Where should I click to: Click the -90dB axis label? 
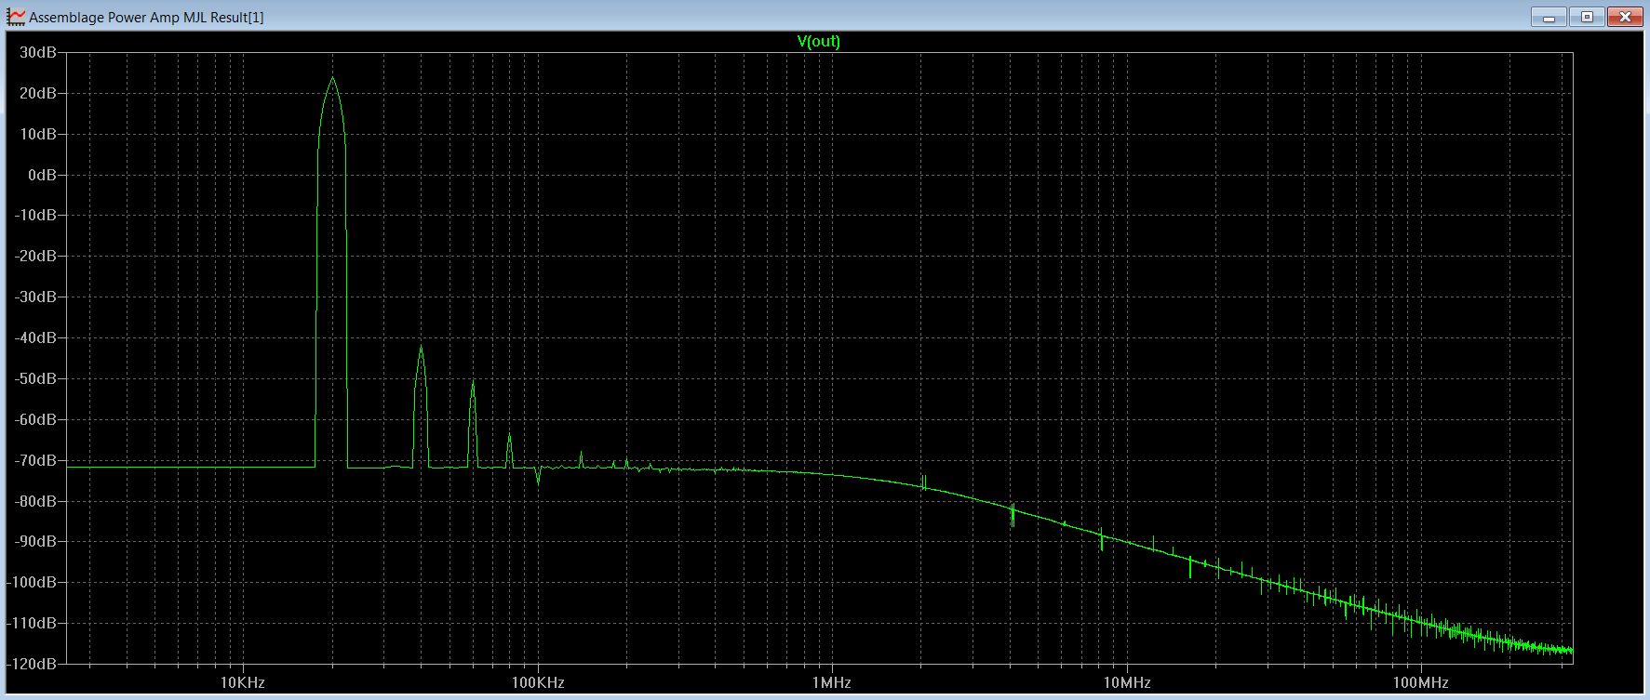pyautogui.click(x=35, y=542)
